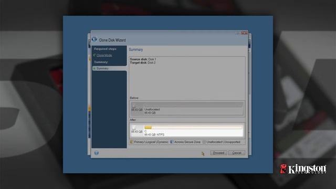
Task: Click the 'Target disk: Disk 2' text
Action: click(x=143, y=62)
